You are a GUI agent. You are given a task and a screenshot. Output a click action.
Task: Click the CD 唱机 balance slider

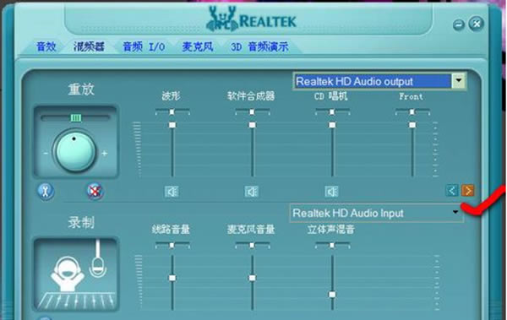coord(332,112)
